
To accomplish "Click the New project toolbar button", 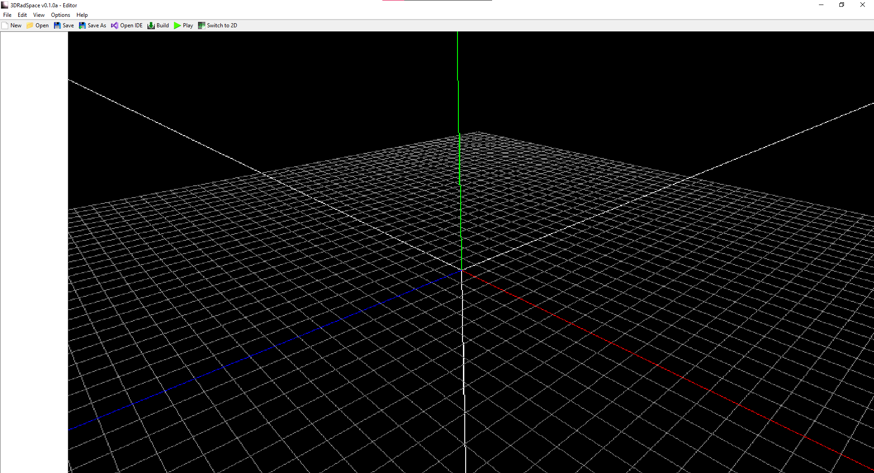I will click(12, 25).
